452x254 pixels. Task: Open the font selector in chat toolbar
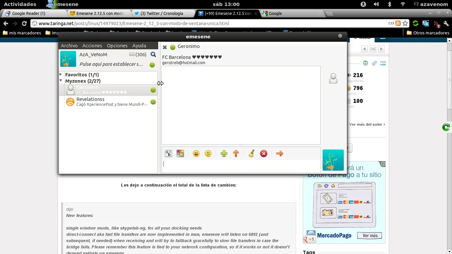(168, 153)
